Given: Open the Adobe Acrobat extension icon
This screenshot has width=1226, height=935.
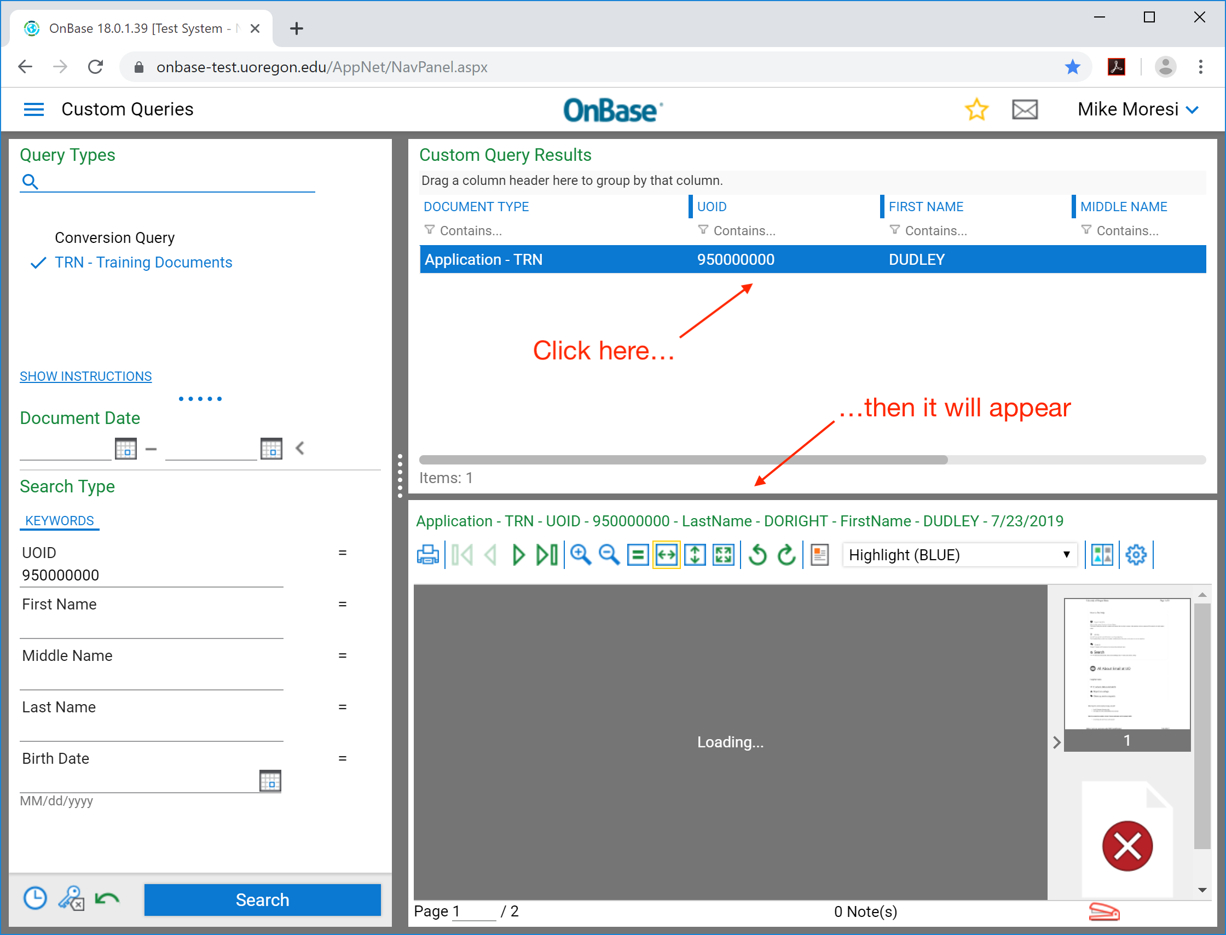Looking at the screenshot, I should 1117,67.
